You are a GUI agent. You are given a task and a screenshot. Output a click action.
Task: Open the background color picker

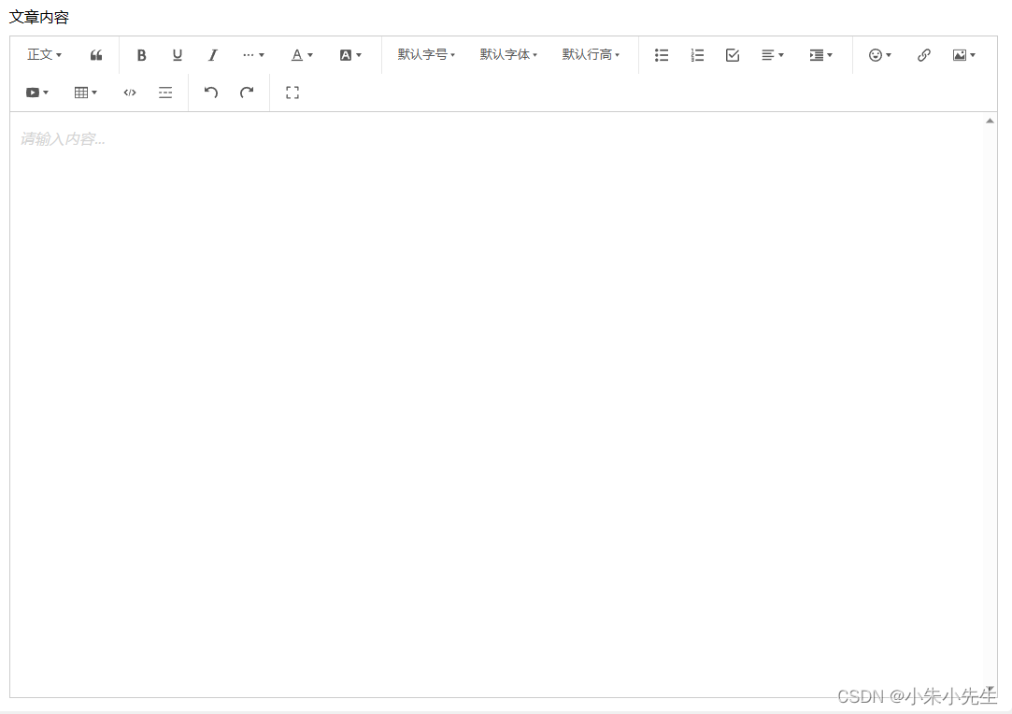350,55
